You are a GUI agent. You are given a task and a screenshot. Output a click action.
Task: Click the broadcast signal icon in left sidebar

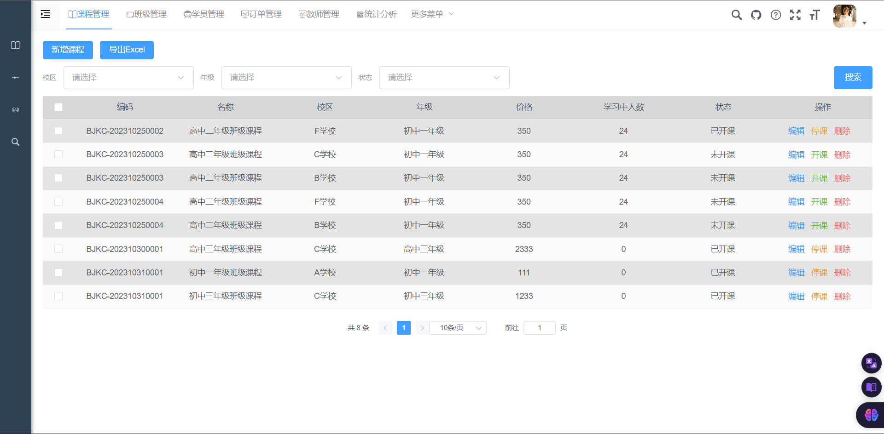[16, 110]
